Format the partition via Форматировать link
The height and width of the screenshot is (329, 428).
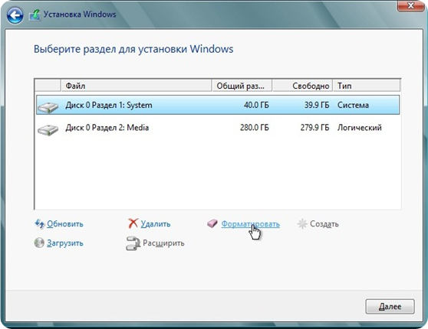click(x=250, y=224)
